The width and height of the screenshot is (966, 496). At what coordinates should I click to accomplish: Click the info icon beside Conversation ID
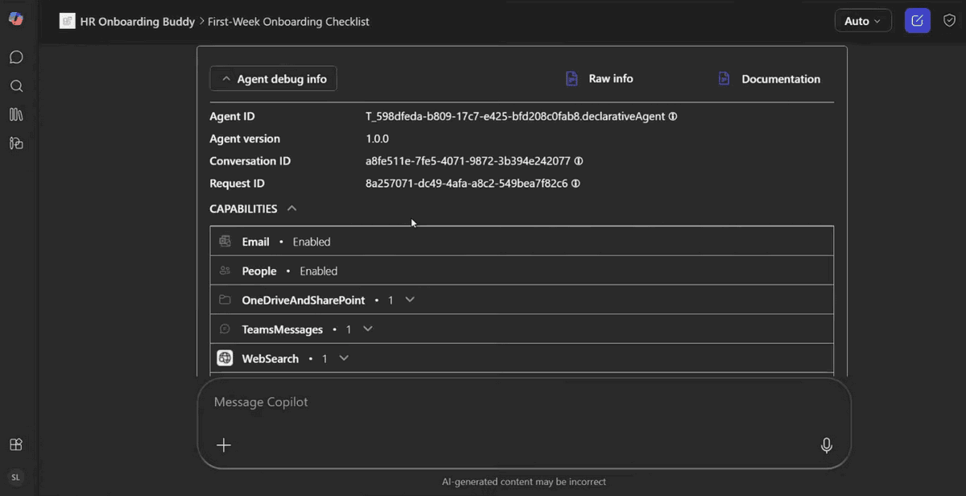click(579, 161)
